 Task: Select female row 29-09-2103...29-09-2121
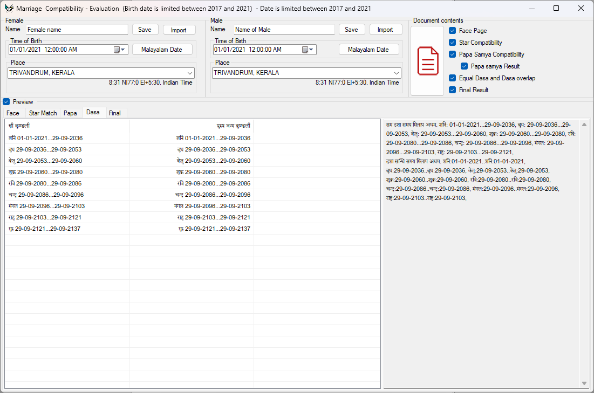point(67,218)
